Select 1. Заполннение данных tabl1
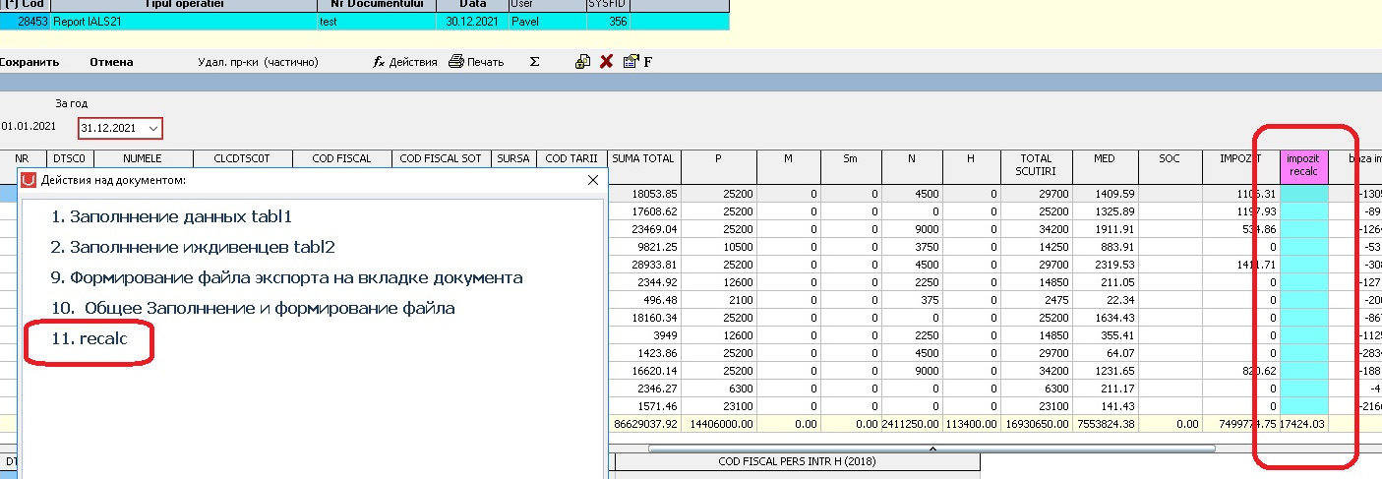Image resolution: width=1382 pixels, height=479 pixels. click(x=172, y=216)
